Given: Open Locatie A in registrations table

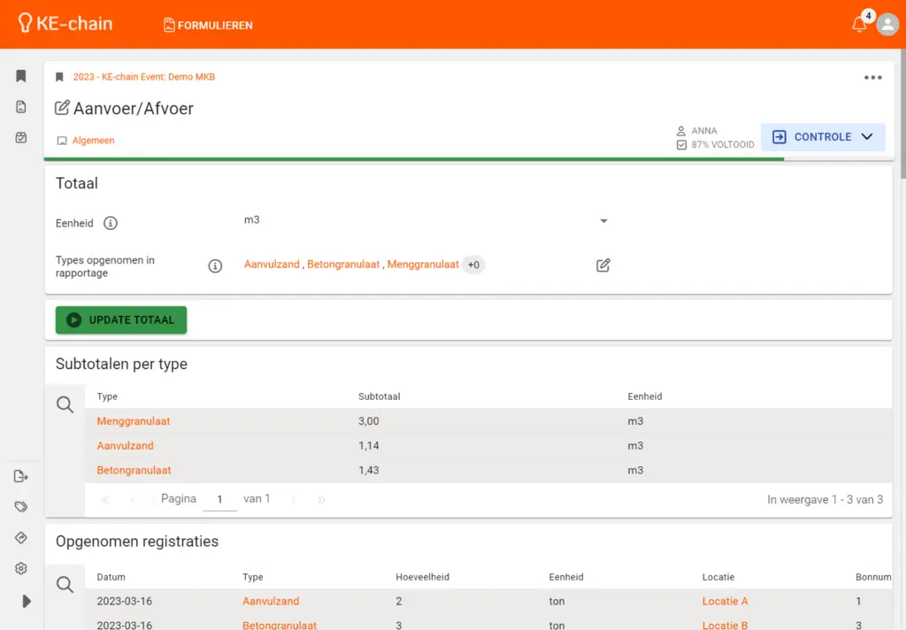Looking at the screenshot, I should pos(725,601).
